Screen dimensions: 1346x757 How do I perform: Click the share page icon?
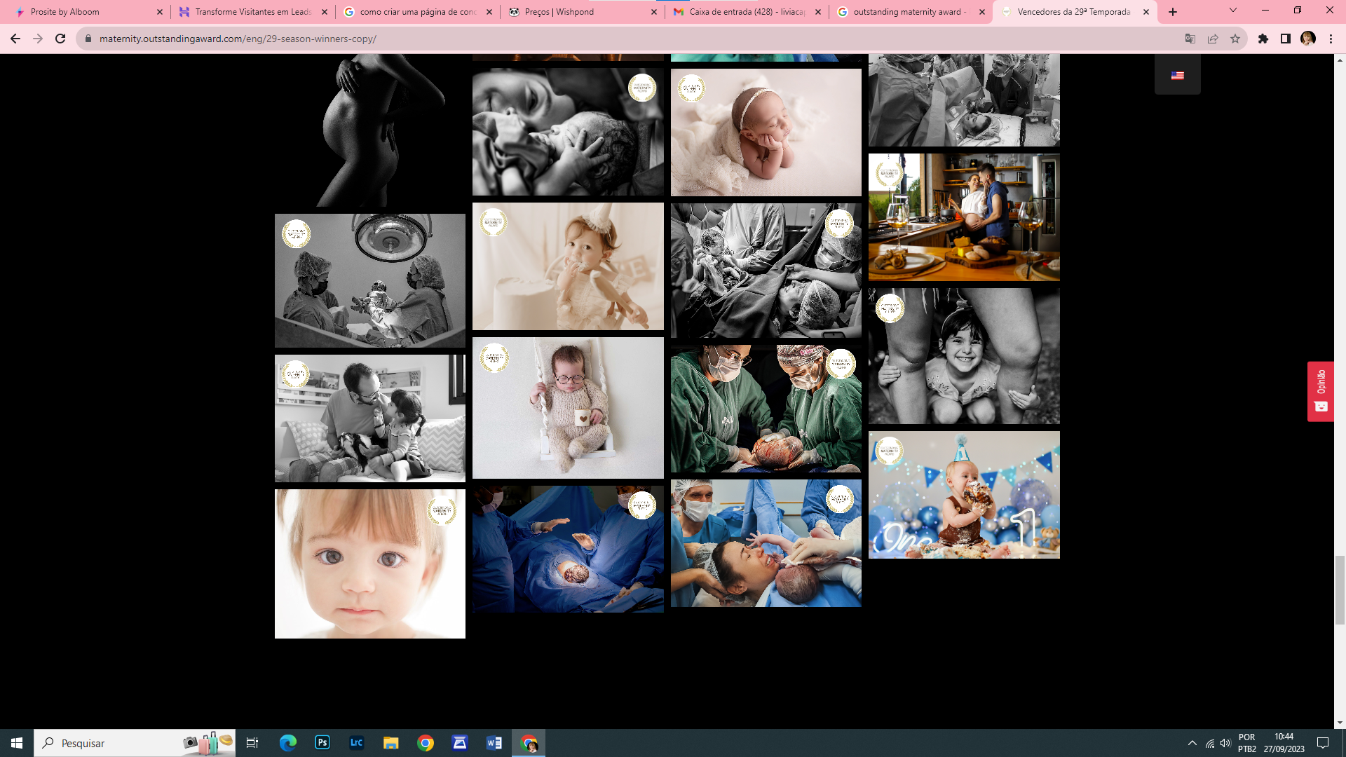[1213, 39]
